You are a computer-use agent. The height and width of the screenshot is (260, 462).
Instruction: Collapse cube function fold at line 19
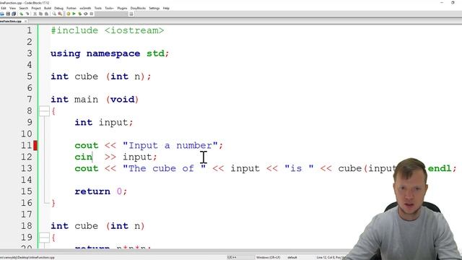click(x=44, y=238)
